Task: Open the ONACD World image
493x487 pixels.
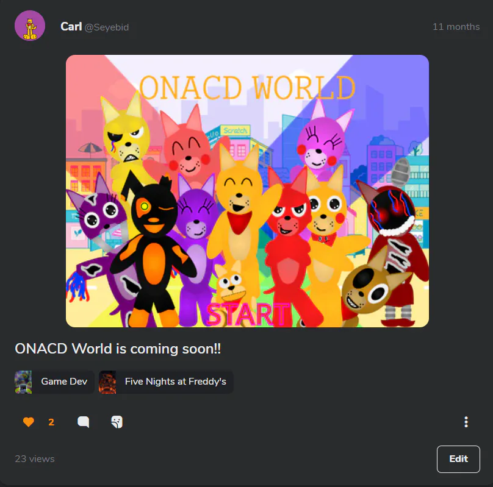Action: click(x=247, y=191)
